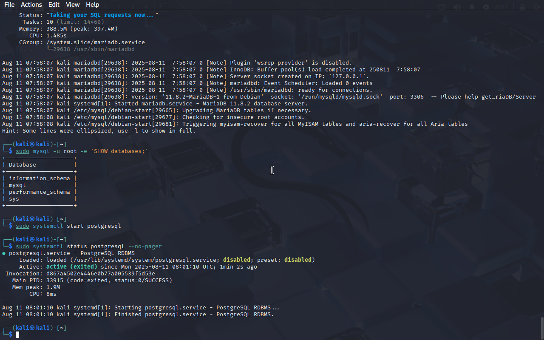Click the 'Event Scheduler: Loaded 0 events' line
544x340 pixels.
click(187, 83)
